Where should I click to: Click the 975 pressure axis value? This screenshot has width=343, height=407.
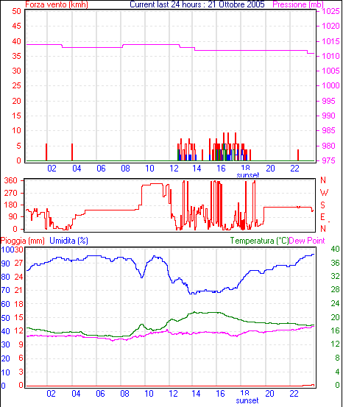click(x=328, y=160)
